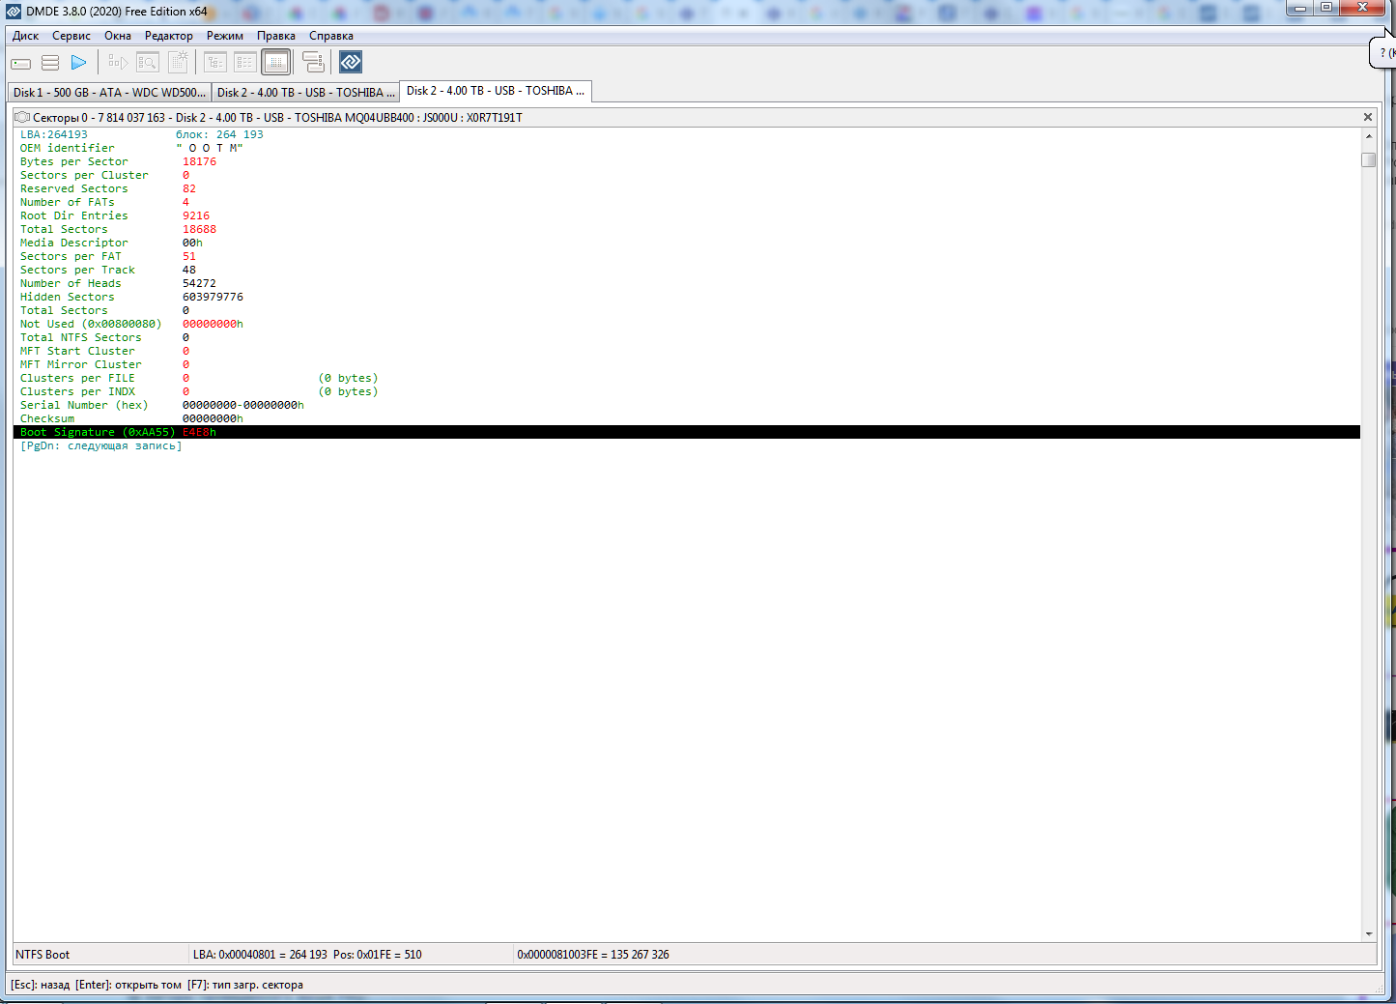
Task: Switch to table list view toolbar icon
Action: [x=245, y=63]
